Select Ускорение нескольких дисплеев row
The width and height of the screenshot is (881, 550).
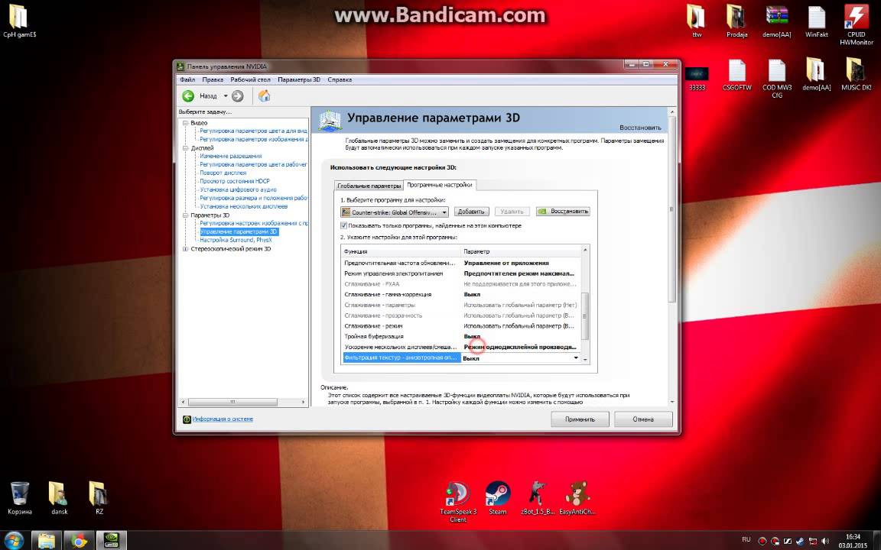coord(460,347)
